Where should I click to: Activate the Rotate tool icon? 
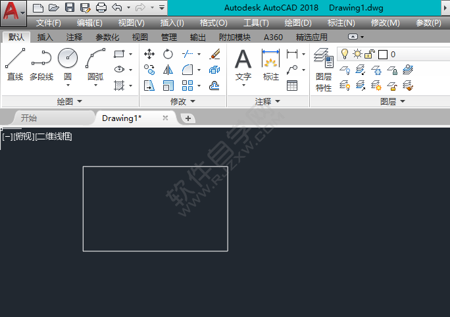point(168,54)
